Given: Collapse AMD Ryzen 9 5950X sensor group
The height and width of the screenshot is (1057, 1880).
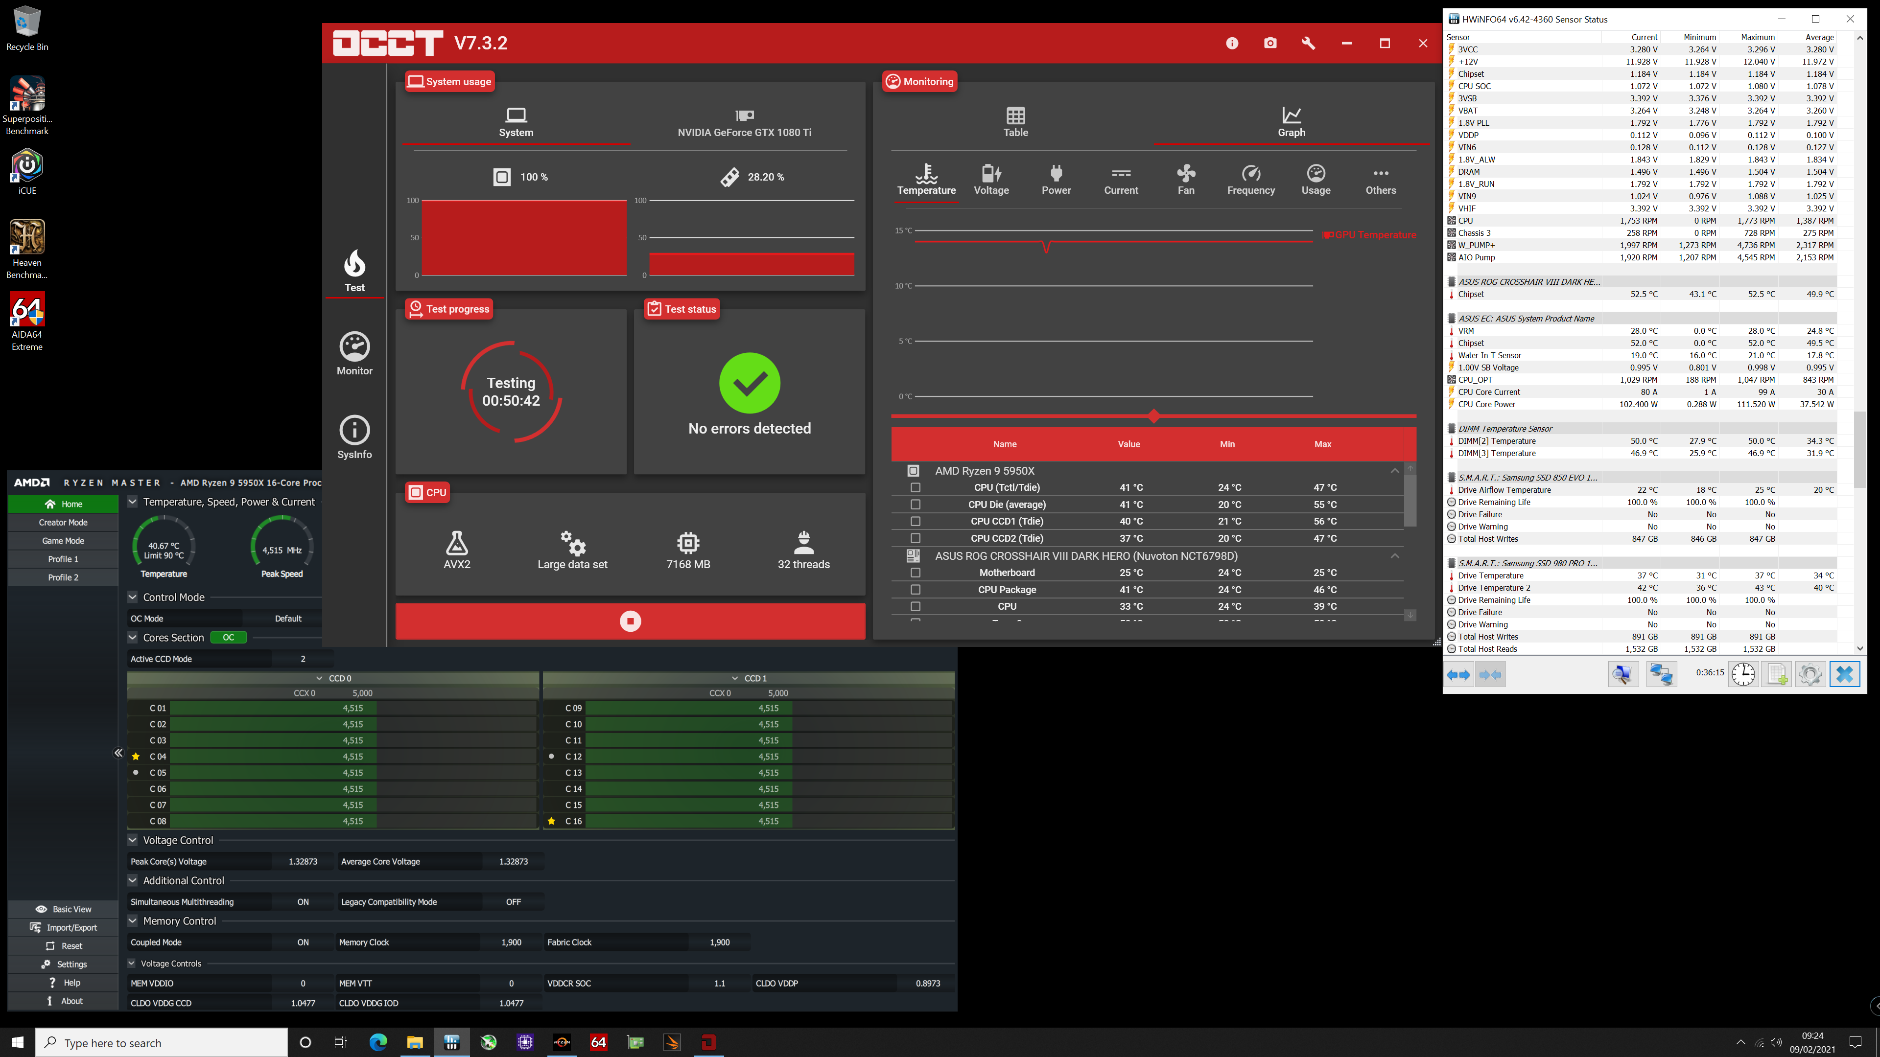Looking at the screenshot, I should point(1395,470).
